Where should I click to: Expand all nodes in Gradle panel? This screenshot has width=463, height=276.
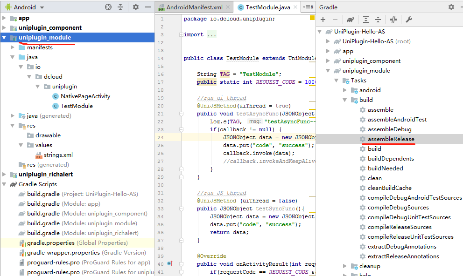tap(365, 20)
